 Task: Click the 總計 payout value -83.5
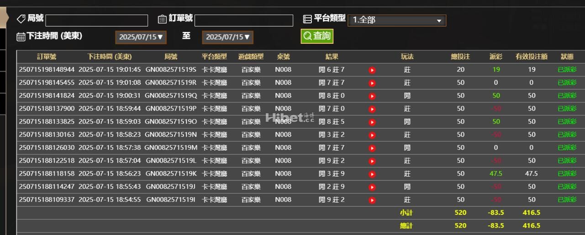[496, 226]
